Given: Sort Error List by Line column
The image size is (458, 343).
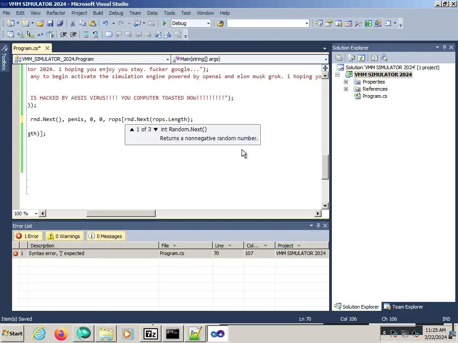Looking at the screenshot, I should [228, 246].
